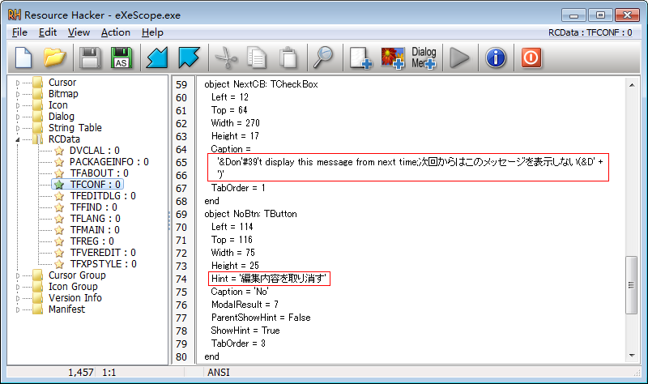Expand the Manifest folder arrow

tap(17, 309)
